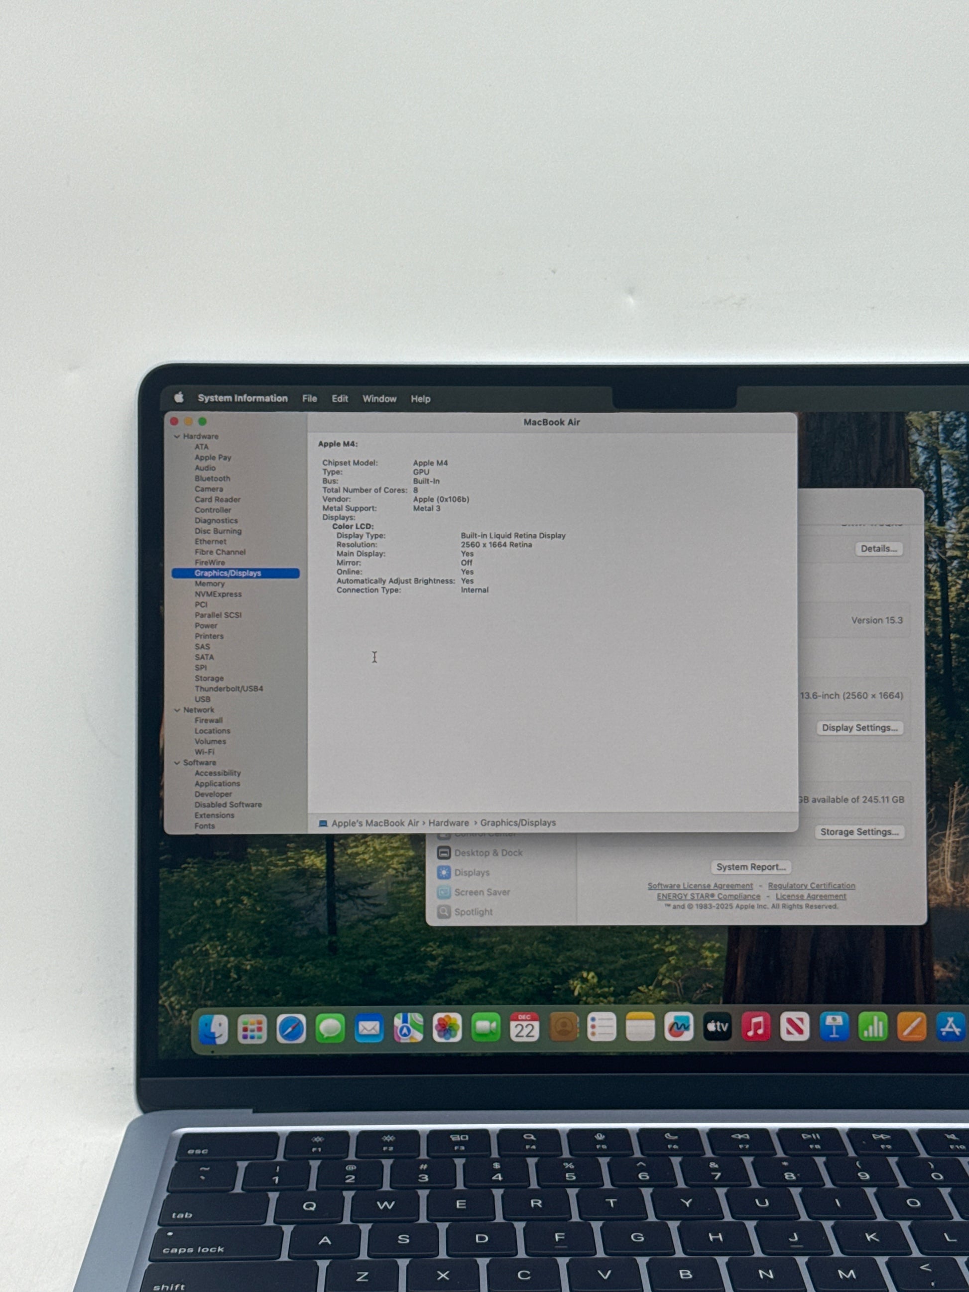Click the Display Settings button
This screenshot has height=1292, width=969.
pos(859,728)
